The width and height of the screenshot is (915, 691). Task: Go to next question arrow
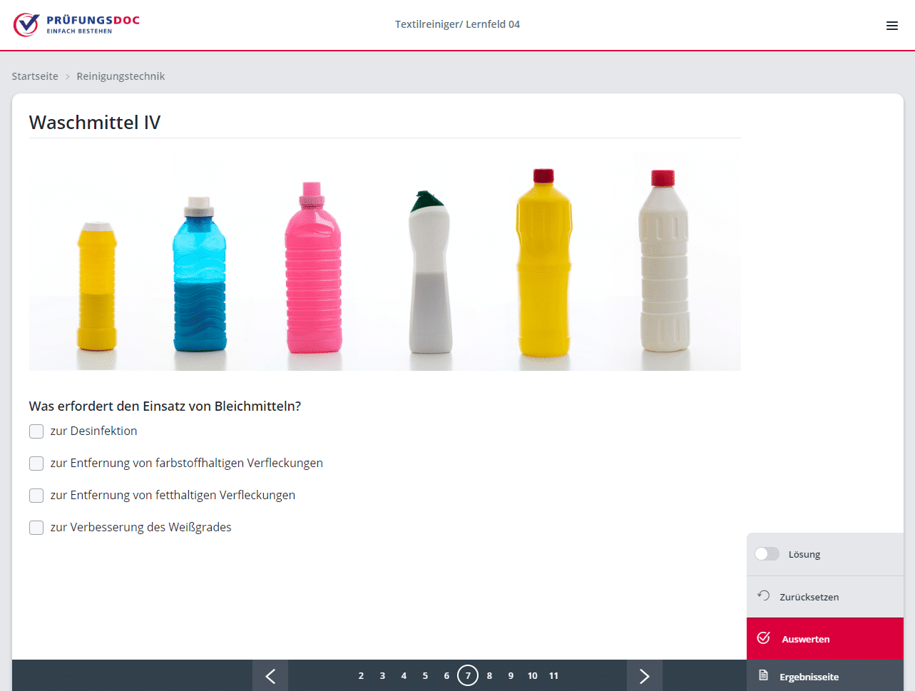click(x=645, y=675)
